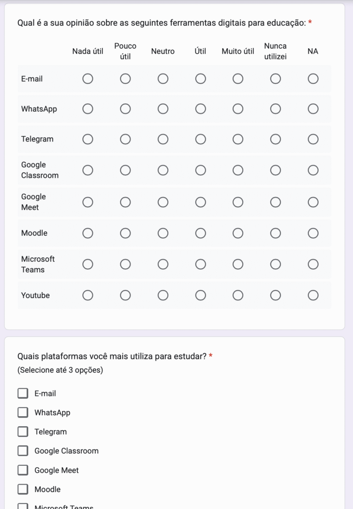The width and height of the screenshot is (353, 509).
Task: Choose 'Neutro' for Telegram row
Action: click(x=163, y=139)
